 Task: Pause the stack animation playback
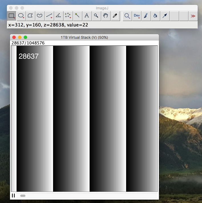[13, 196]
